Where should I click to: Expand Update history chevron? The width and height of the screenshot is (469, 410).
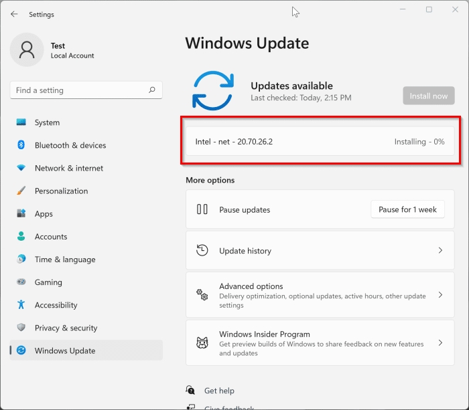point(440,250)
